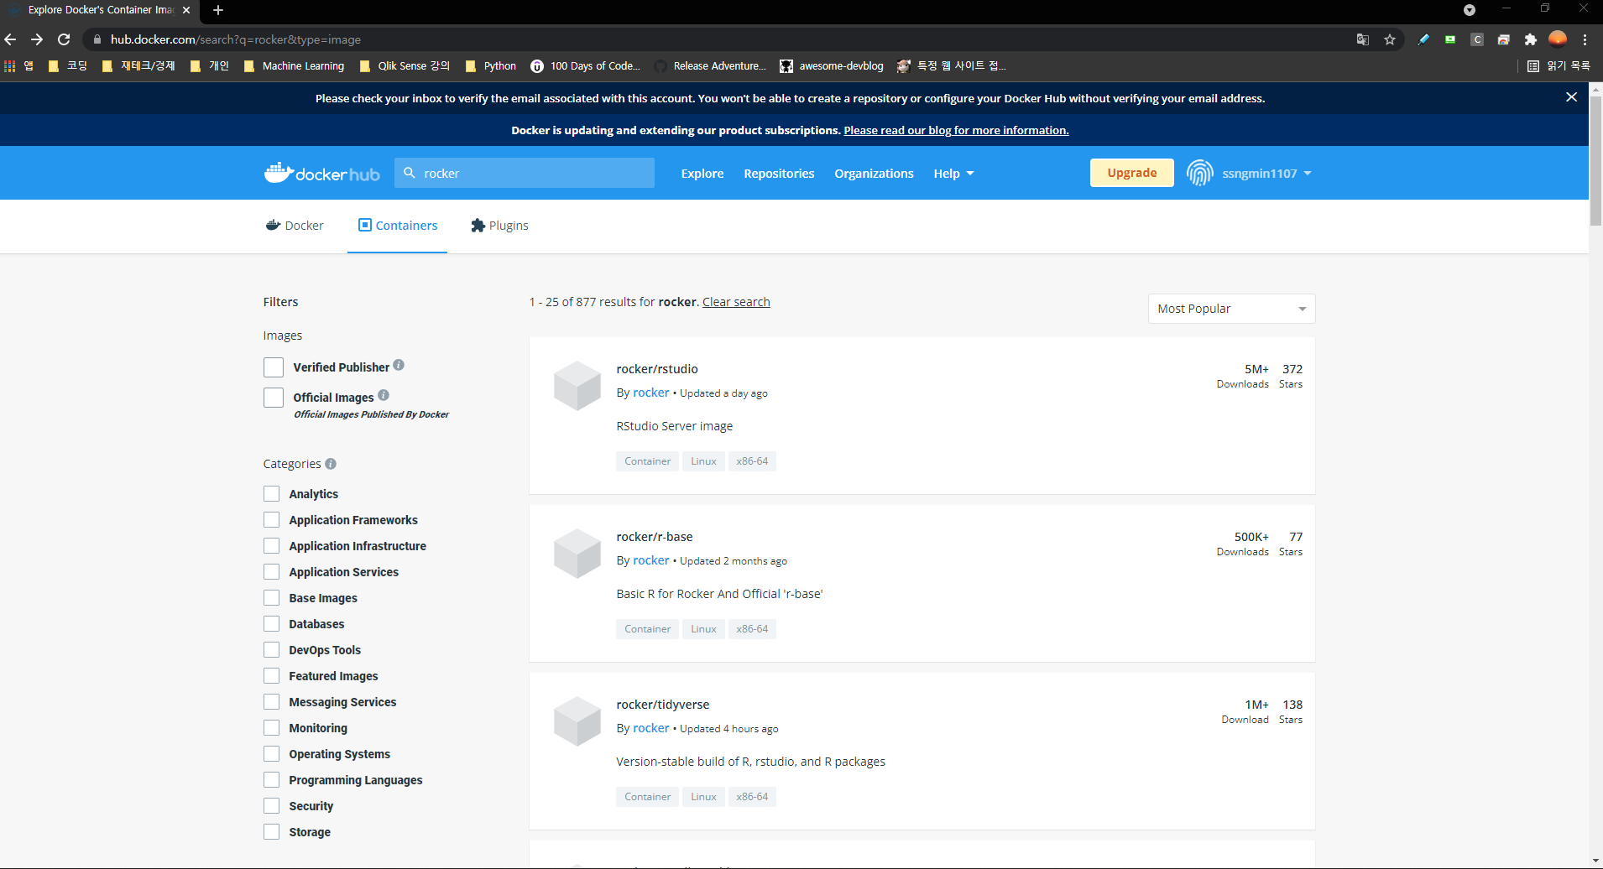
Task: Open the Chrome menu three dots
Action: pyautogui.click(x=1585, y=39)
